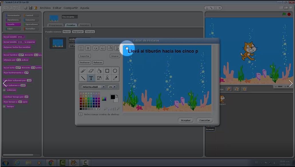Open the rainbow color spectrum picker

(x=104, y=99)
